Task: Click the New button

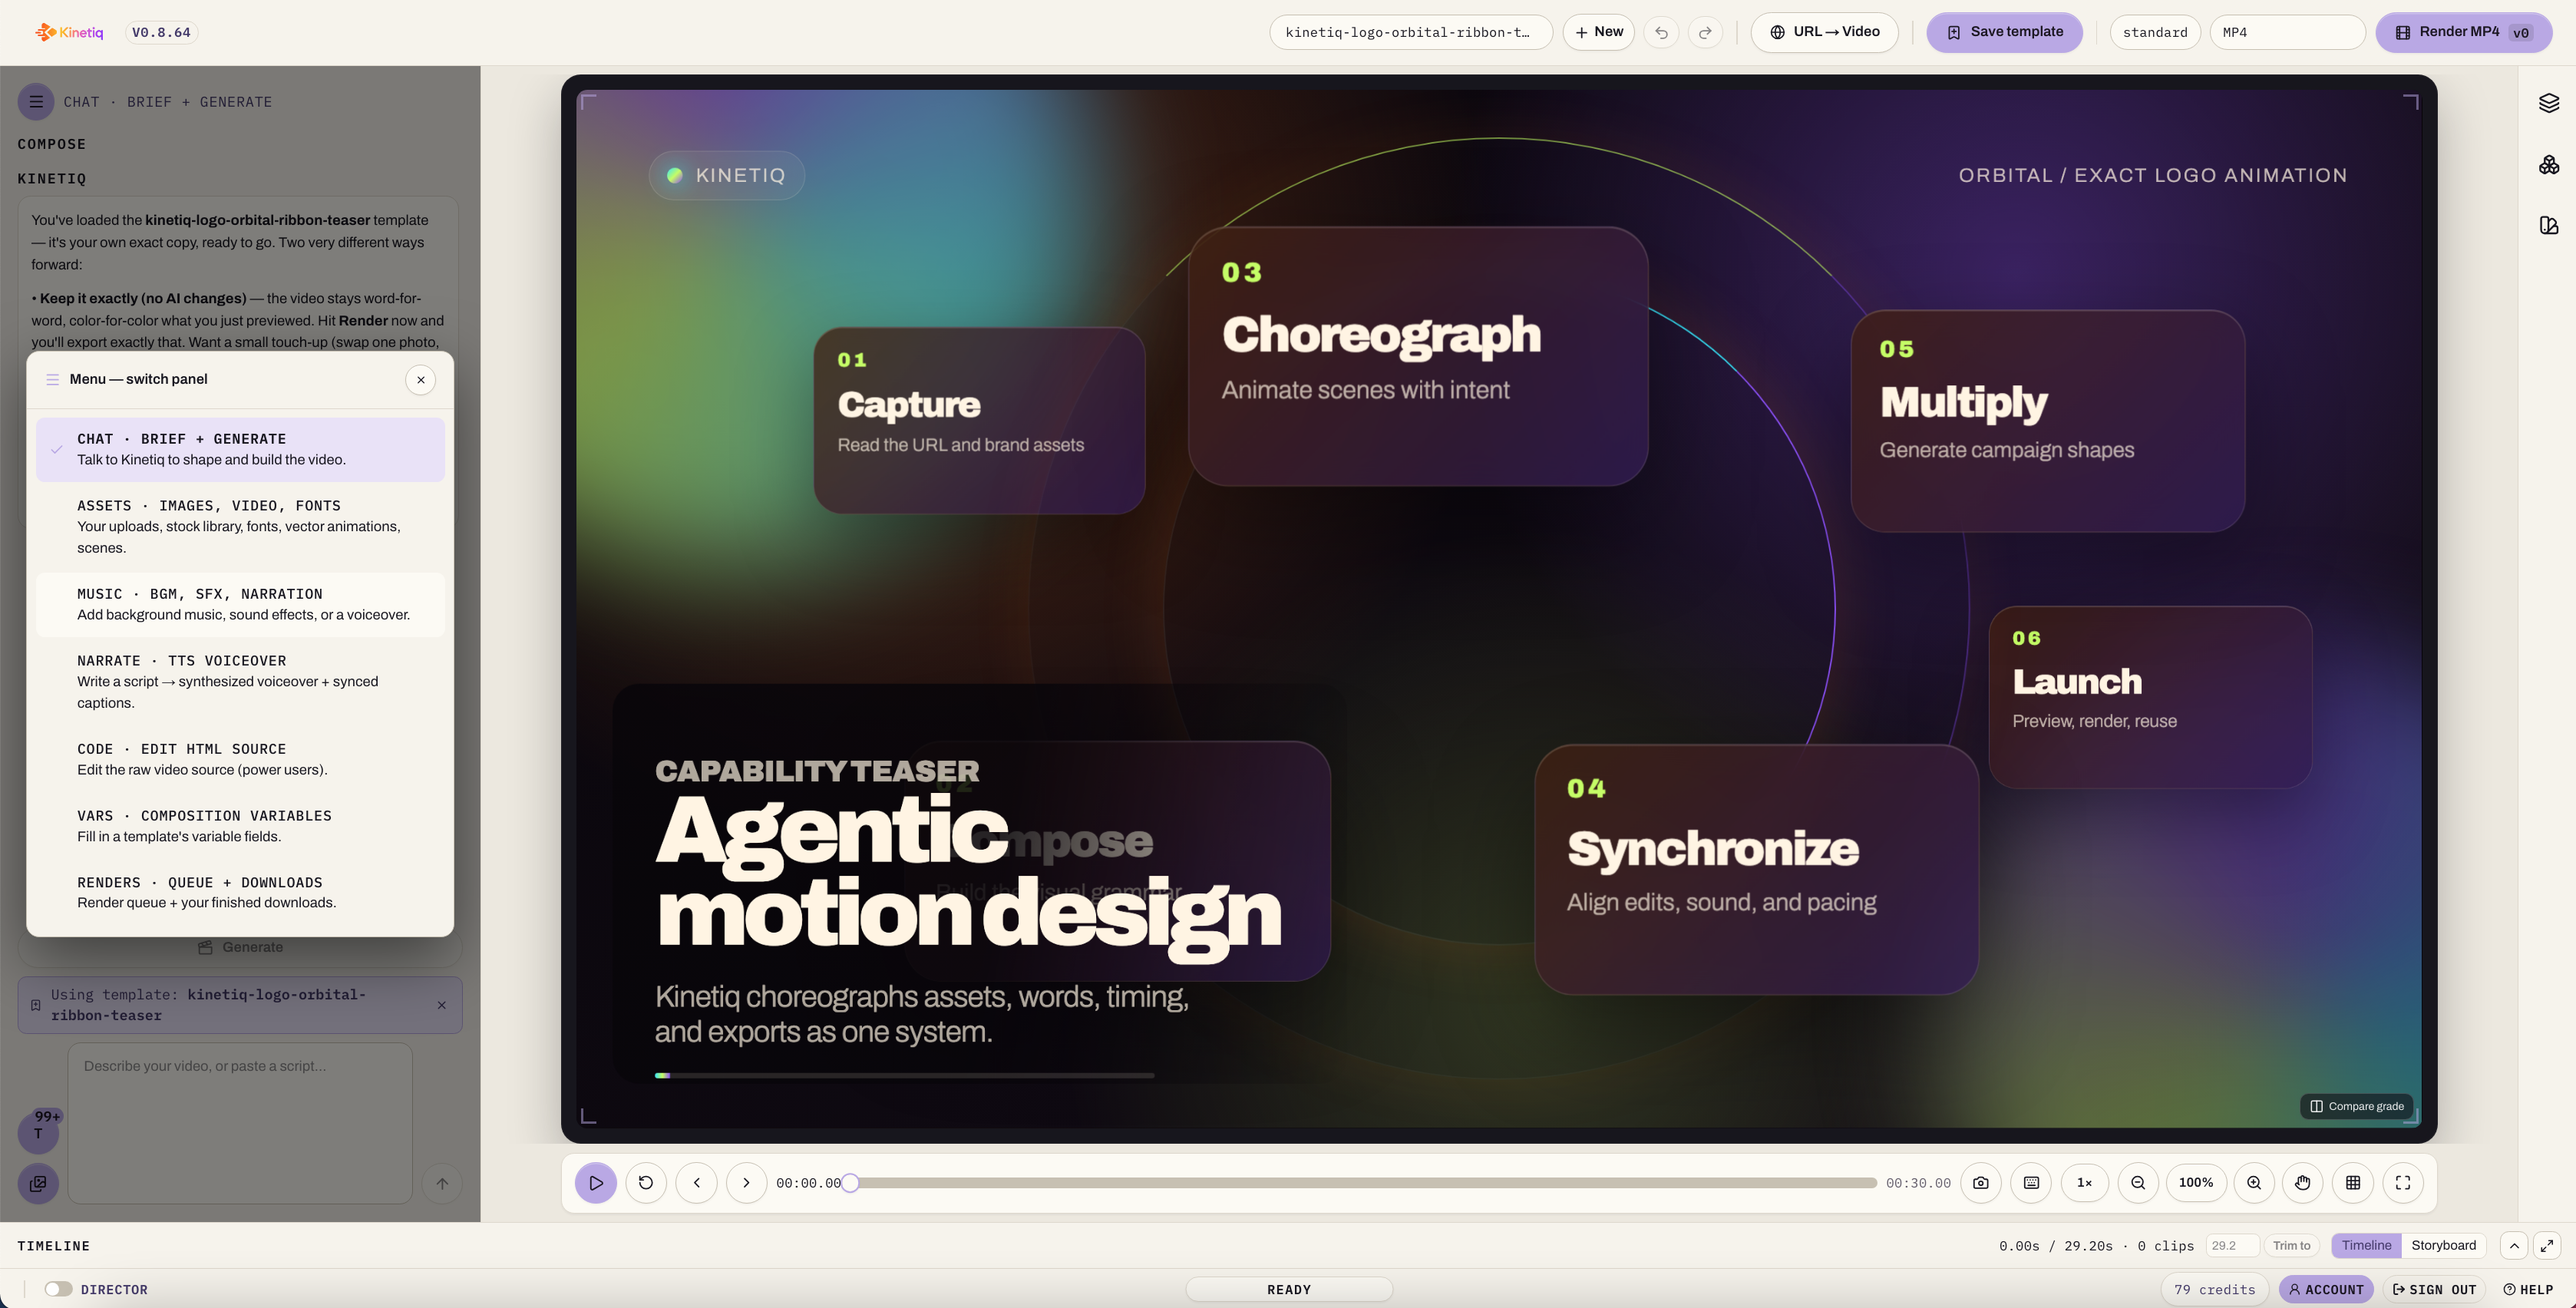Action: (1599, 32)
